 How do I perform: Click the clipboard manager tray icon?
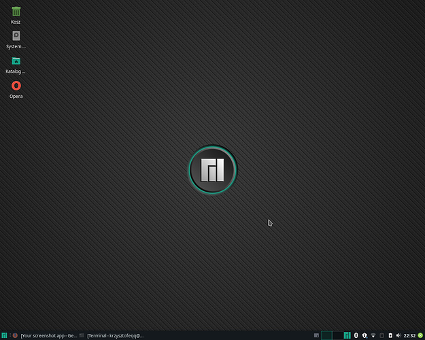pyautogui.click(x=381, y=335)
